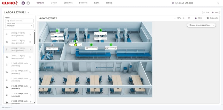
Task: Click the SAVE button
Action: click(215, 12)
